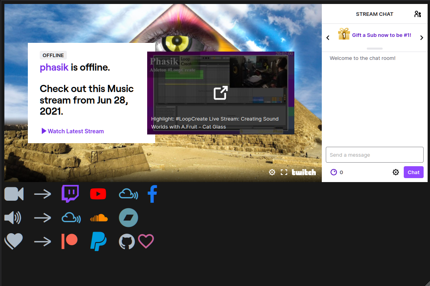Open chat community users icon
The image size is (430, 286).
pyautogui.click(x=418, y=14)
